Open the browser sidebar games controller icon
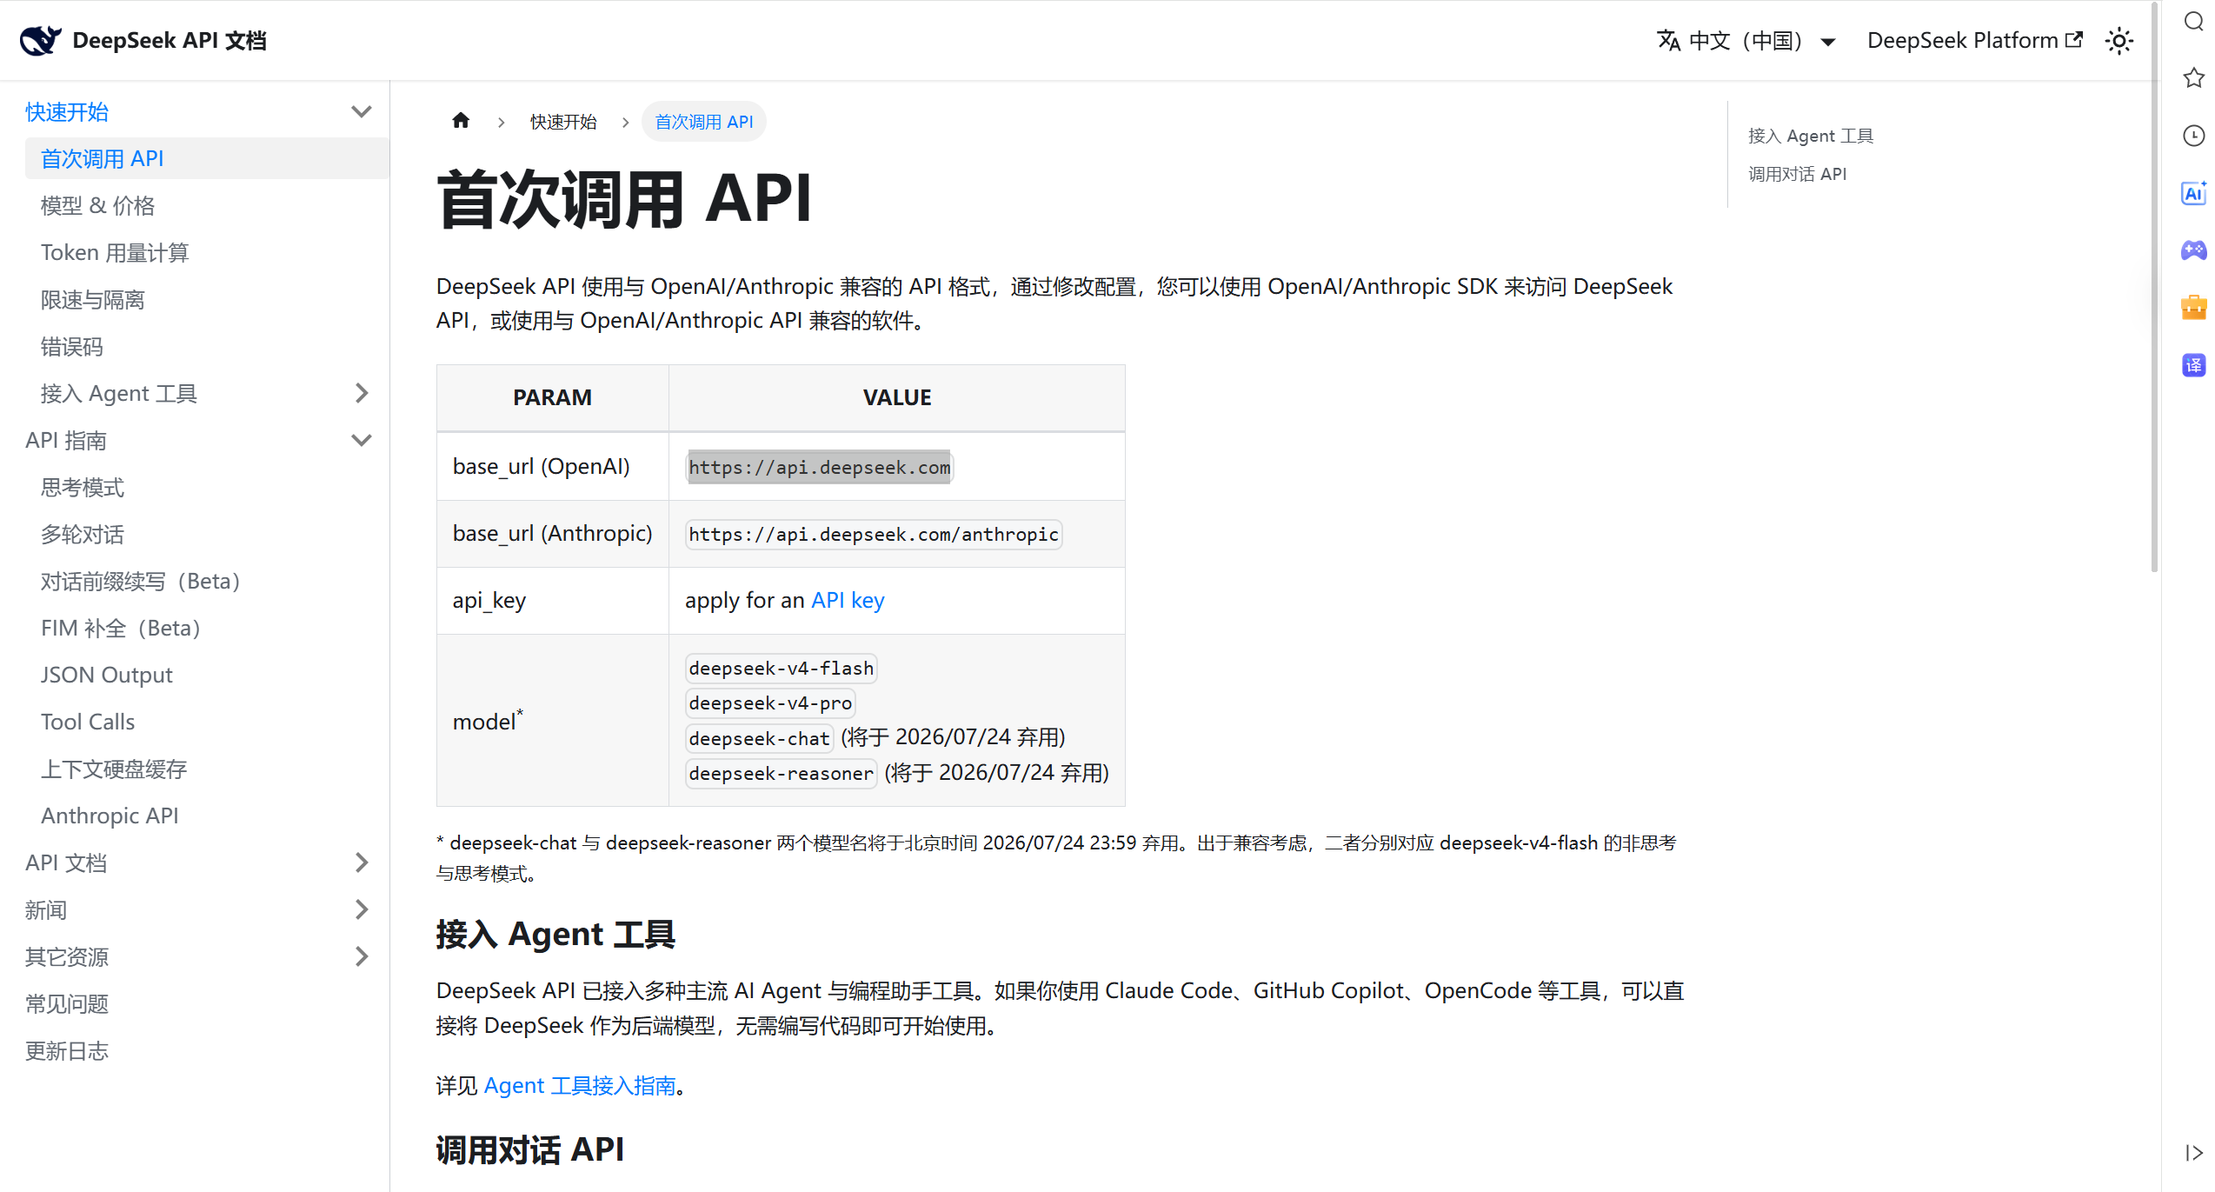The image size is (2215, 1192). (x=2193, y=250)
